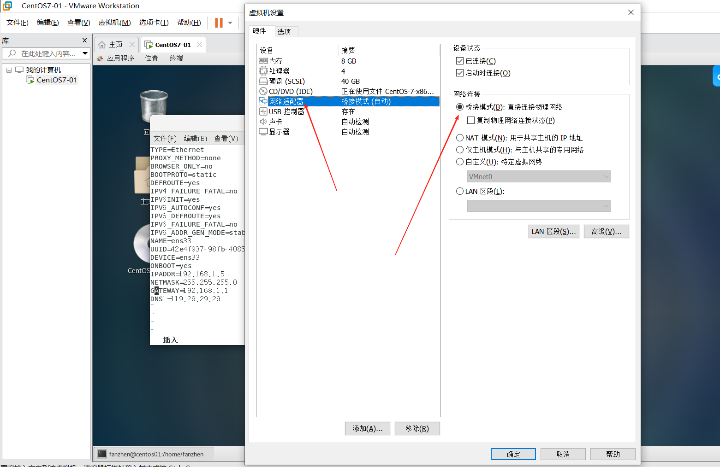Select the Host-only mode radio button

(x=460, y=150)
